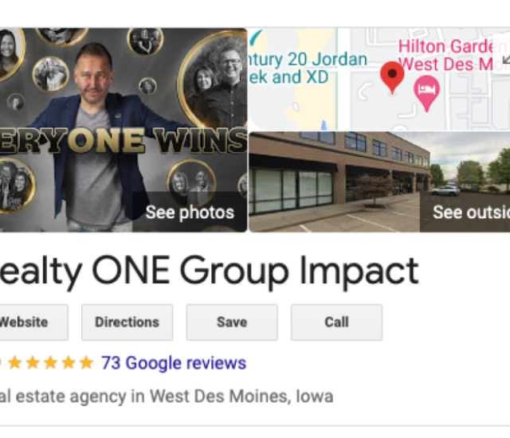Click the Directions button
The height and width of the screenshot is (438, 510).
pos(127,323)
